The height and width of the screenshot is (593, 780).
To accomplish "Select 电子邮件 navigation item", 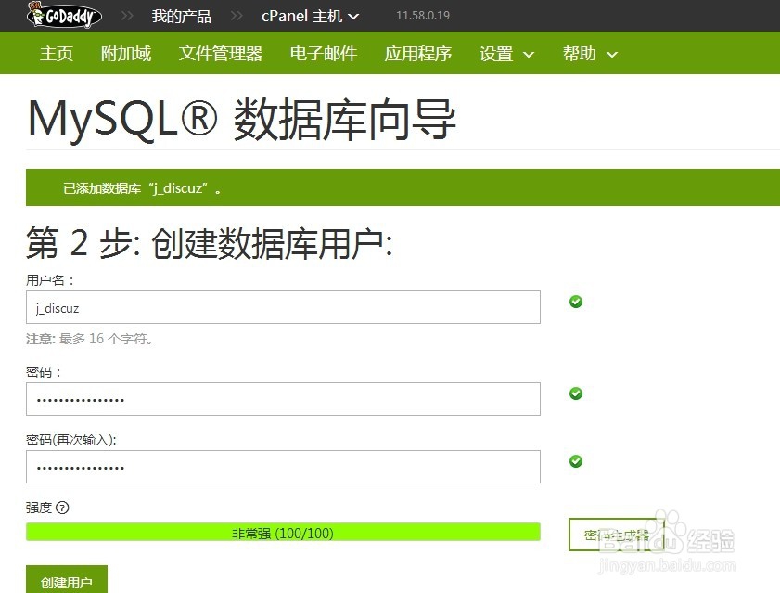I will pyautogui.click(x=324, y=53).
